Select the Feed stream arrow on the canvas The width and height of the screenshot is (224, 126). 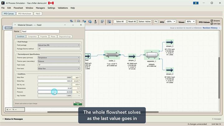88,56
